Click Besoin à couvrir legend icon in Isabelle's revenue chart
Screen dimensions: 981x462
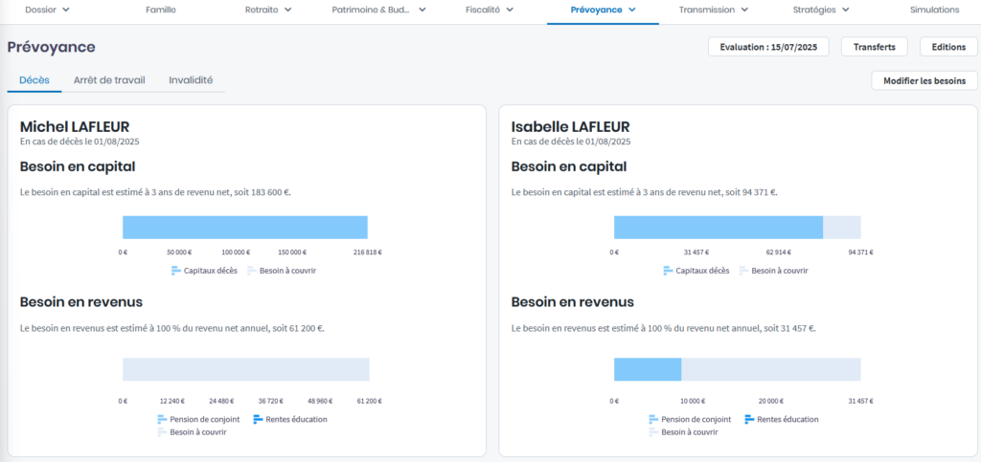click(x=653, y=432)
